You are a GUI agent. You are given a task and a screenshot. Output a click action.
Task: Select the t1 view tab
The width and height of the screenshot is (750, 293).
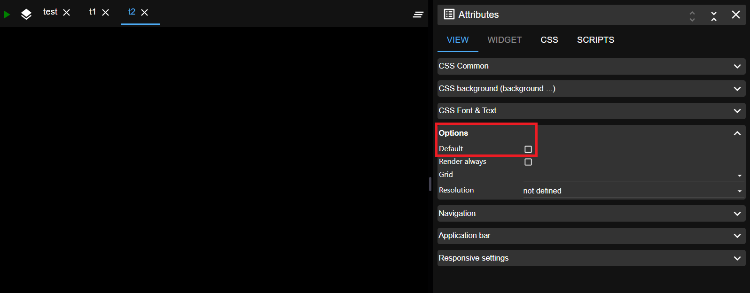tap(93, 12)
